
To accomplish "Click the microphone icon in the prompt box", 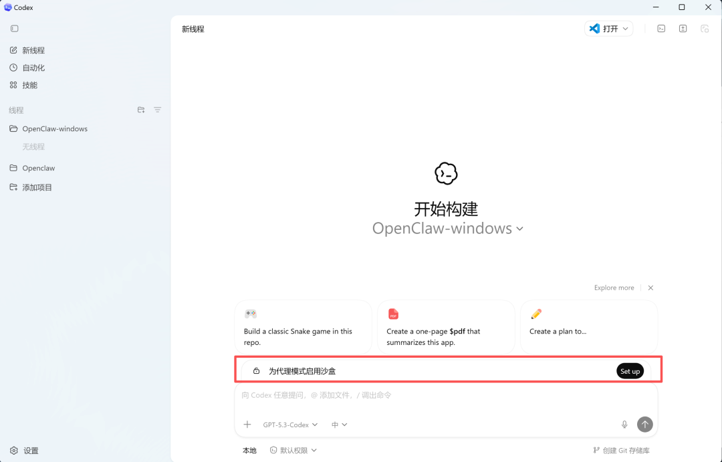I will [x=624, y=425].
